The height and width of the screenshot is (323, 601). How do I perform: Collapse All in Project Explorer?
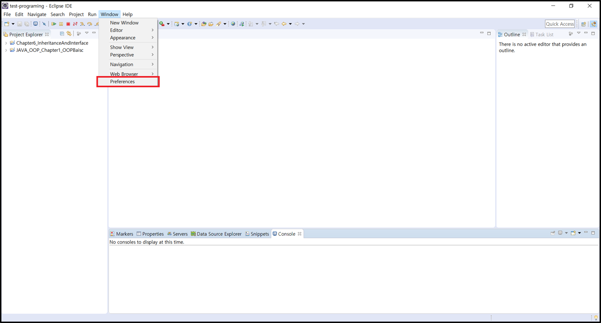click(x=62, y=34)
